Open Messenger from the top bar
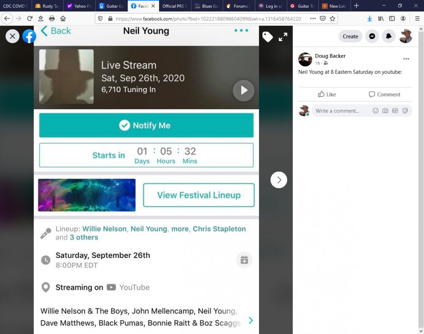This screenshot has width=424, height=334. [372, 36]
